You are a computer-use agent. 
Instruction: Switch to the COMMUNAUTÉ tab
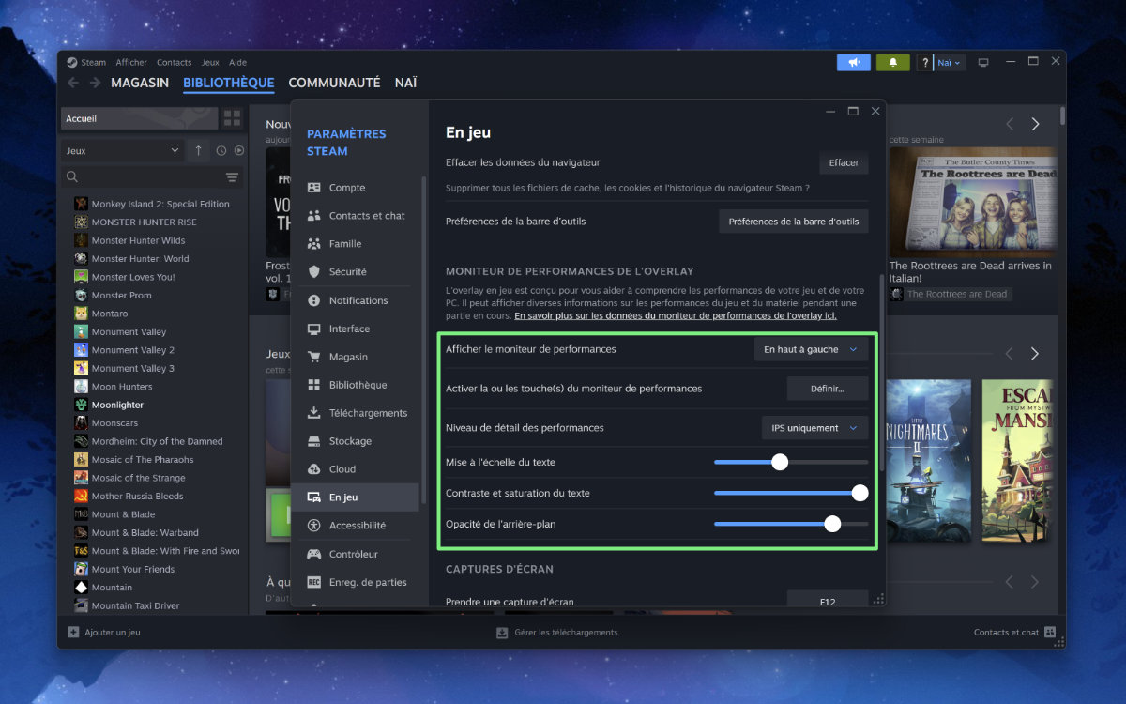[334, 83]
